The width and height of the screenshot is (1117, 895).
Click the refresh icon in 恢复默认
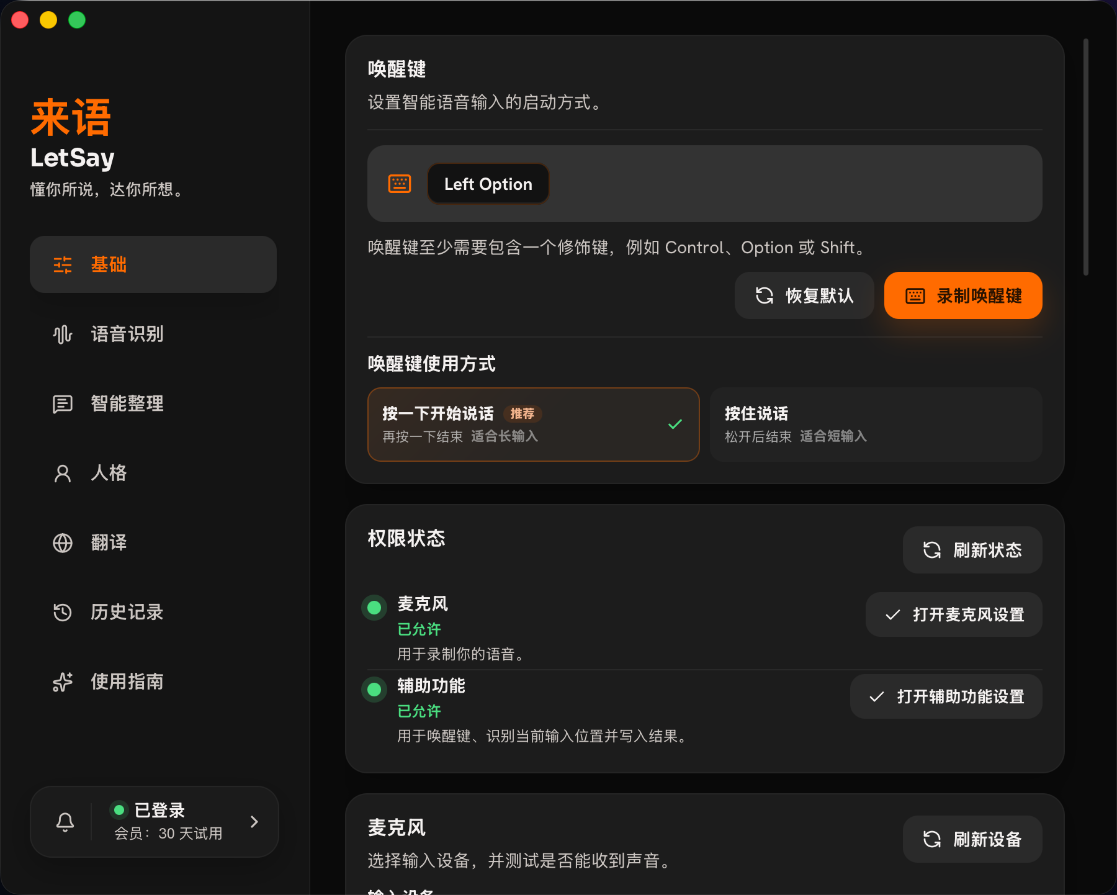(x=765, y=295)
